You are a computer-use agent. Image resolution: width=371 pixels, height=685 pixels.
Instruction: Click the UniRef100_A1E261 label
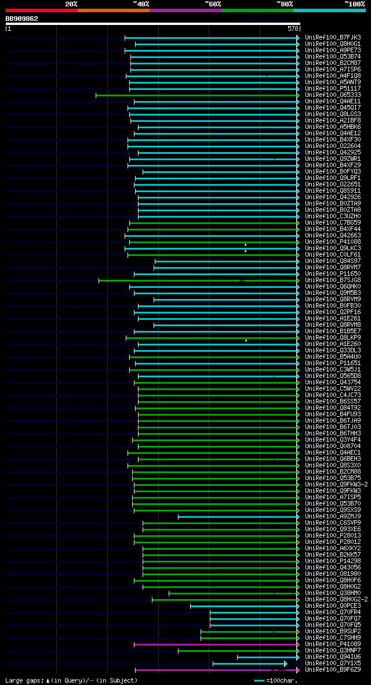coord(333,319)
